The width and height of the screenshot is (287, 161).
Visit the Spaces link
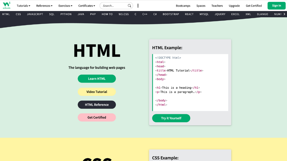click(x=201, y=6)
